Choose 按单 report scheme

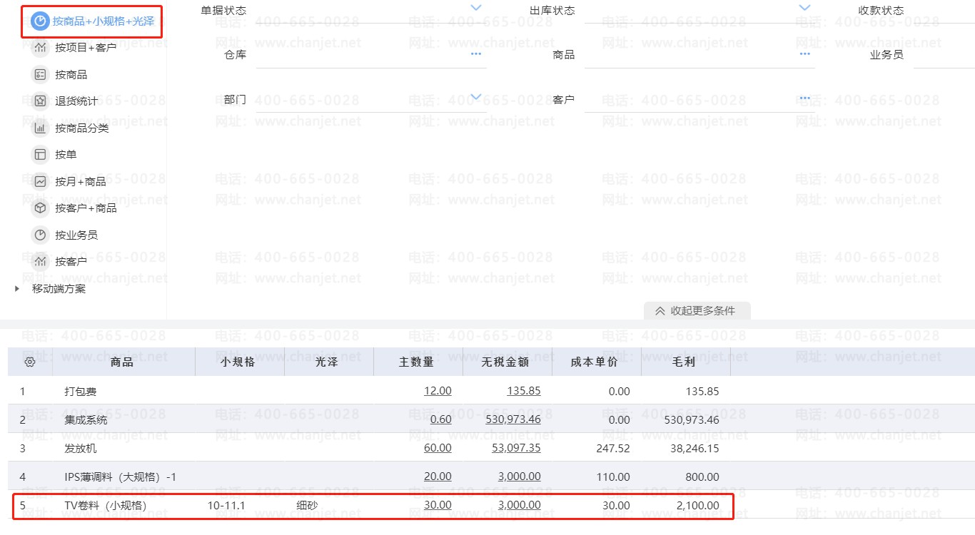(x=66, y=154)
